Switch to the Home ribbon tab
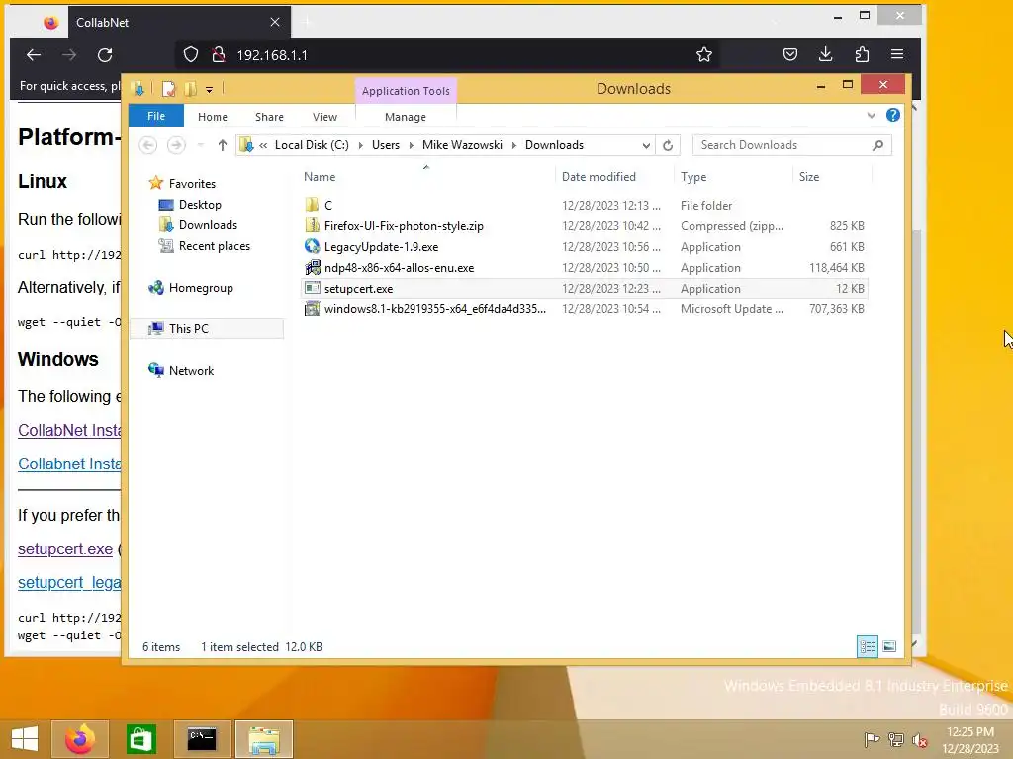This screenshot has height=759, width=1013. coord(213,117)
